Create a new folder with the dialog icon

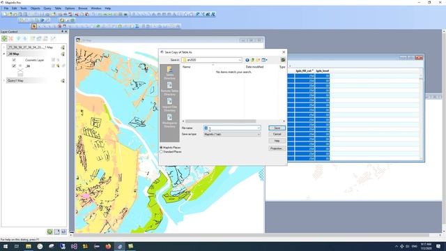[258, 60]
